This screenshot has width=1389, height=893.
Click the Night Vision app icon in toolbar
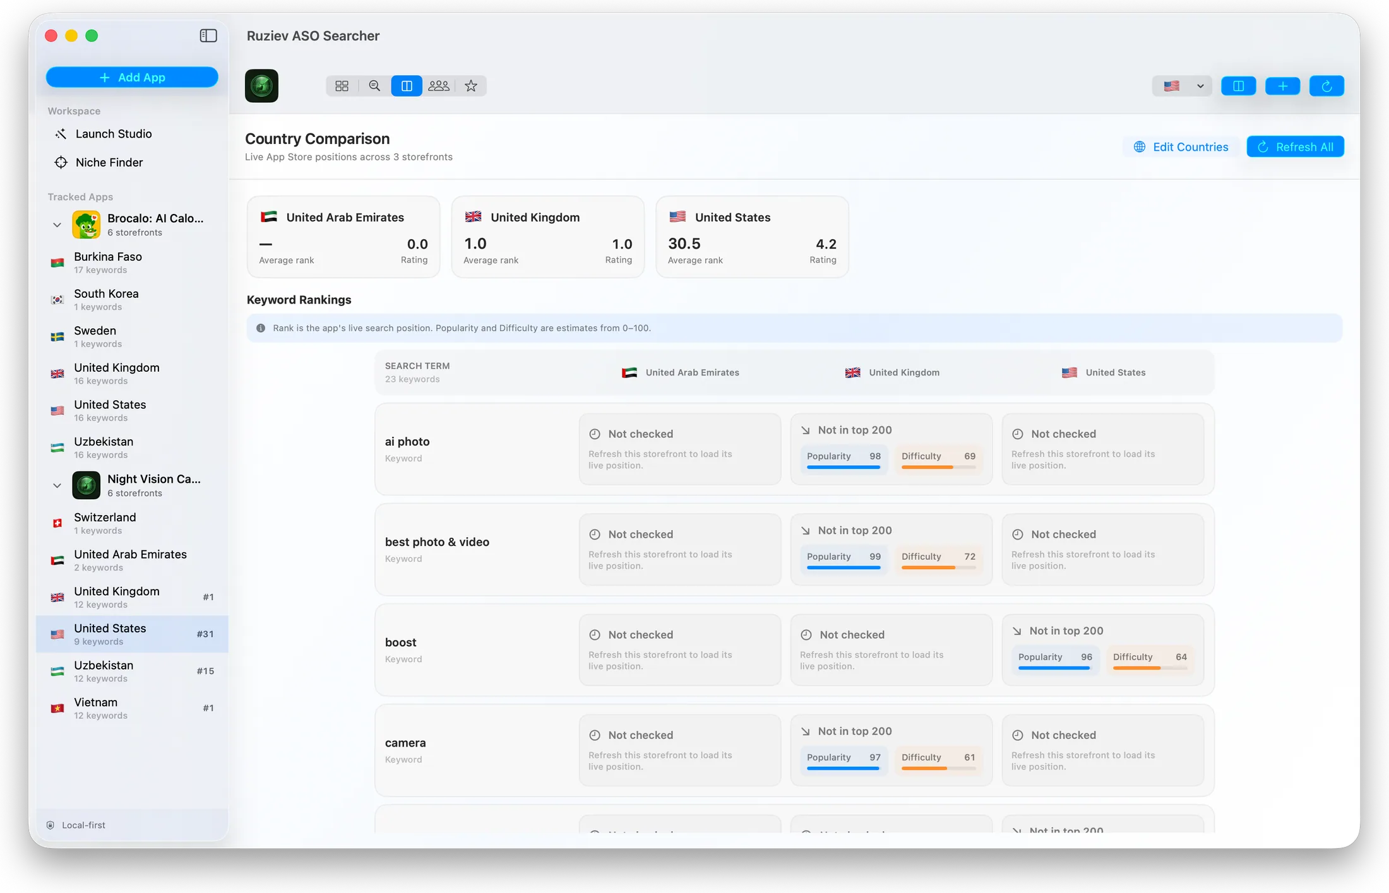[x=261, y=86]
